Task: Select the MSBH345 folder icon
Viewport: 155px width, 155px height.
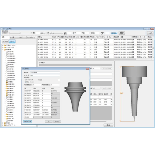Action: [7, 95]
